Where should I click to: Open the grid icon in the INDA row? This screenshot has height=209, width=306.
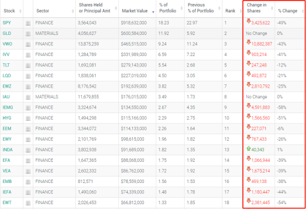tap(28, 150)
